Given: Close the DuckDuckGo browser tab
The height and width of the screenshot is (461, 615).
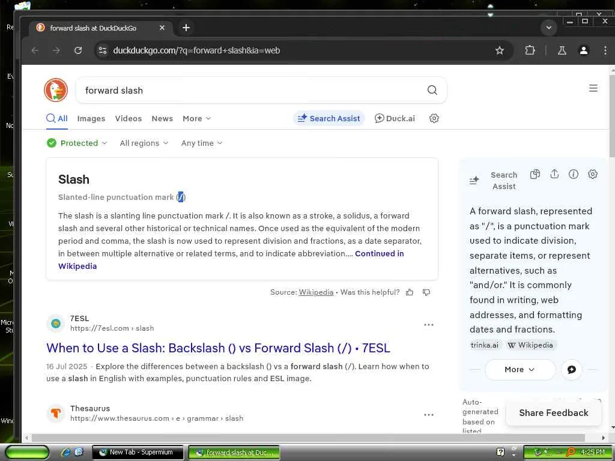Looking at the screenshot, I should click(x=162, y=28).
